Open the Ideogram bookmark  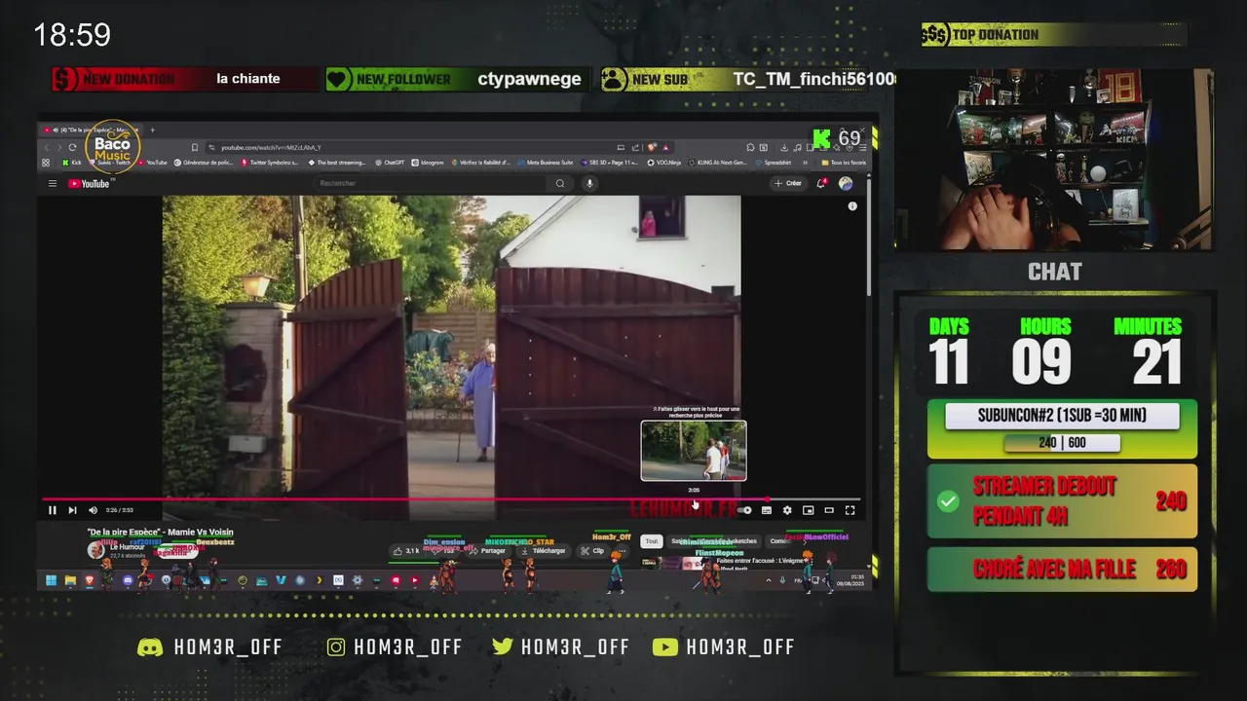click(x=427, y=163)
